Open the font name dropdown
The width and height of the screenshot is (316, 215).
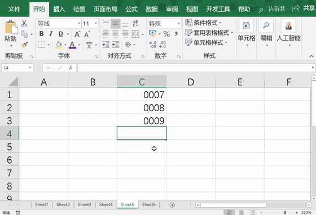pyautogui.click(x=79, y=23)
